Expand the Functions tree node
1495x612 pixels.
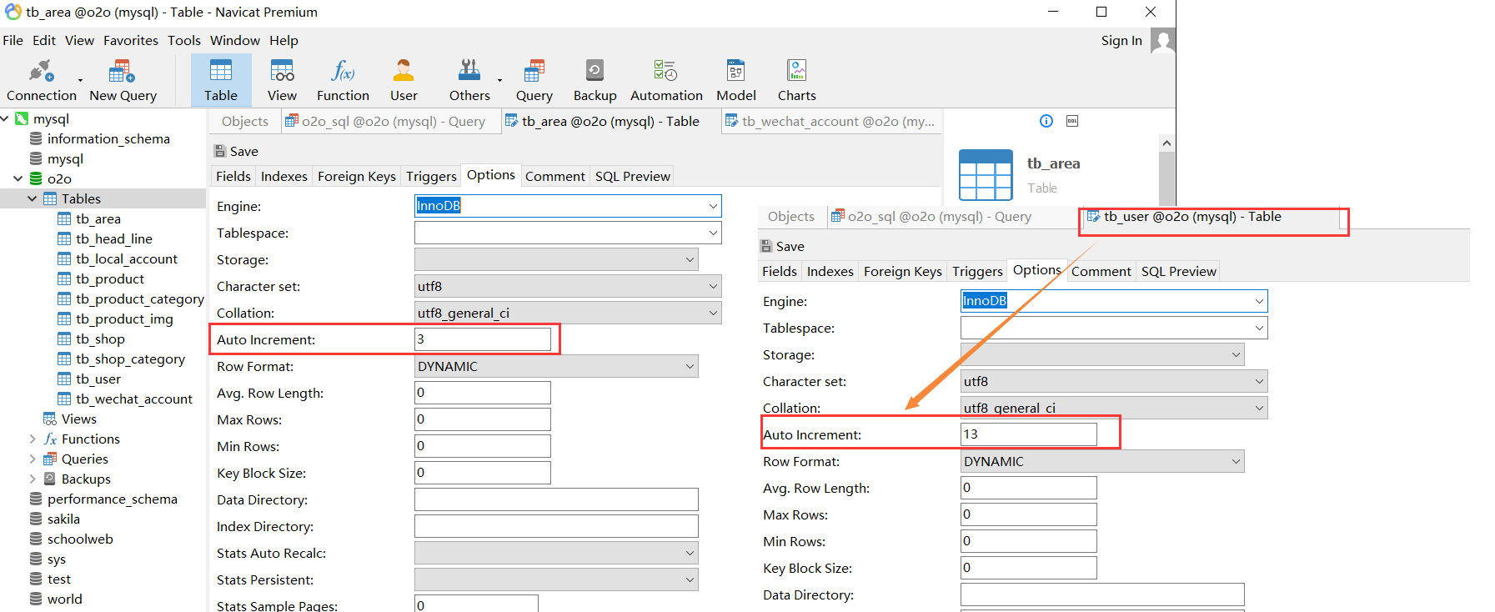pos(33,439)
